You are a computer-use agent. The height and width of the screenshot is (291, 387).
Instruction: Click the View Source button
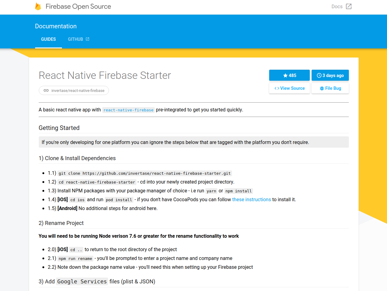[289, 88]
